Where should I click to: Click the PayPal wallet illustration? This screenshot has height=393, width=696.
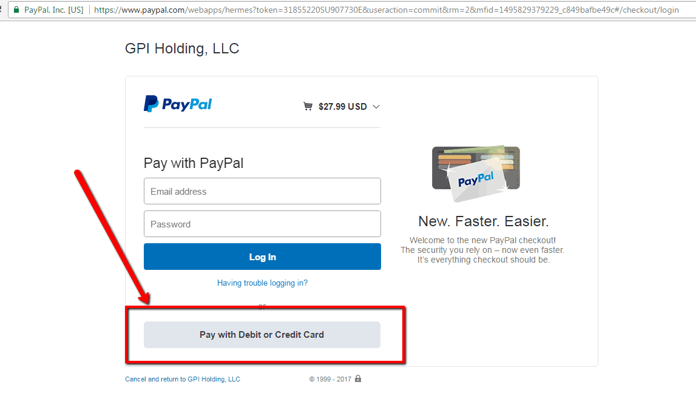click(x=476, y=173)
